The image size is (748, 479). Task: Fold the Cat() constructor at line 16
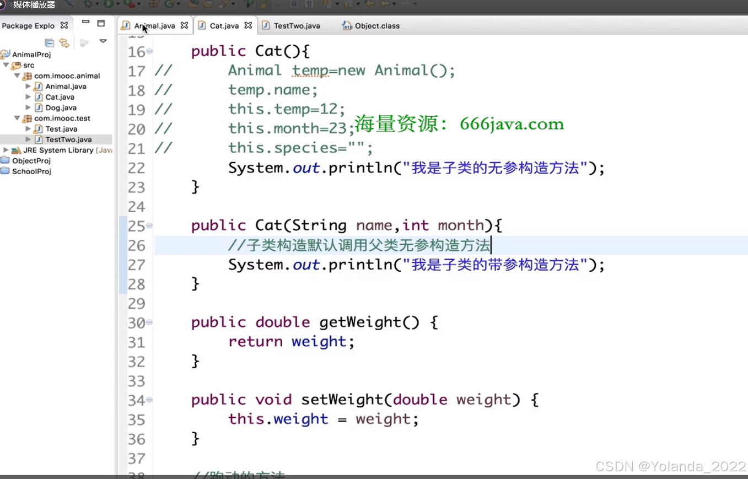[x=149, y=52]
